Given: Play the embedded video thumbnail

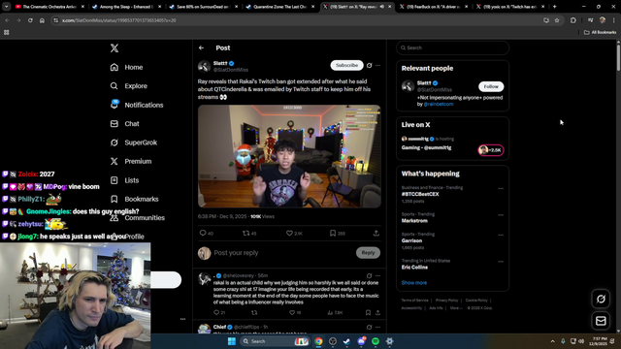Looking at the screenshot, I should 289,156.
